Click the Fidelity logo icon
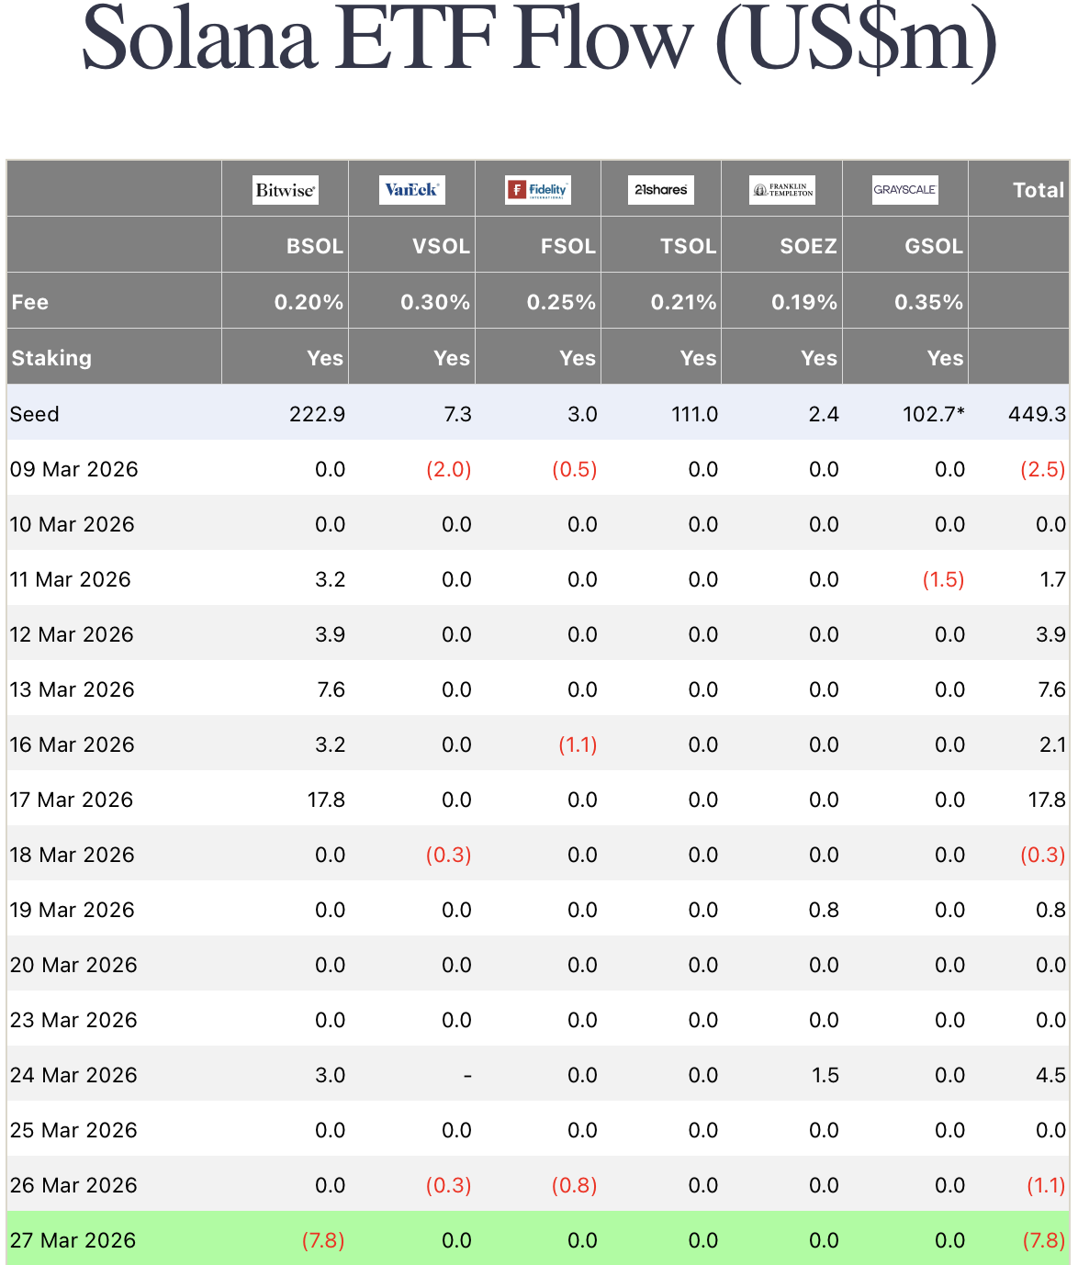The height and width of the screenshot is (1265, 1078). pyautogui.click(x=538, y=190)
